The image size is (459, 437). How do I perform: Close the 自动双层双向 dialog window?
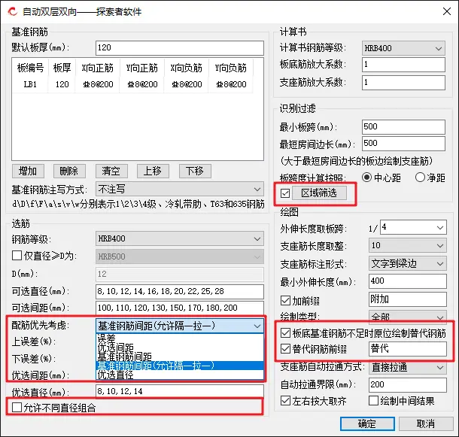click(x=447, y=11)
